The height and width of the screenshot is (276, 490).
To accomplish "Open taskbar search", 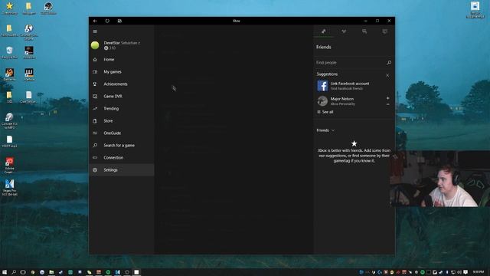I will click(14, 272).
